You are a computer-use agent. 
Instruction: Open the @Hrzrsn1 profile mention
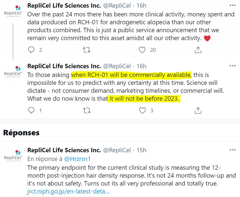coord(77,158)
